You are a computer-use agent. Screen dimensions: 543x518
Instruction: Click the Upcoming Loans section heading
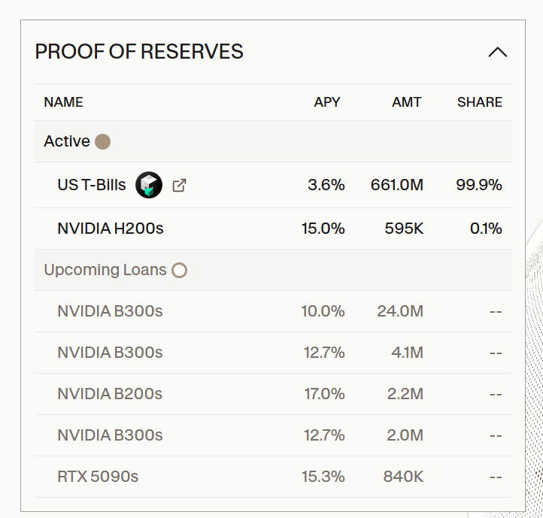tap(105, 270)
